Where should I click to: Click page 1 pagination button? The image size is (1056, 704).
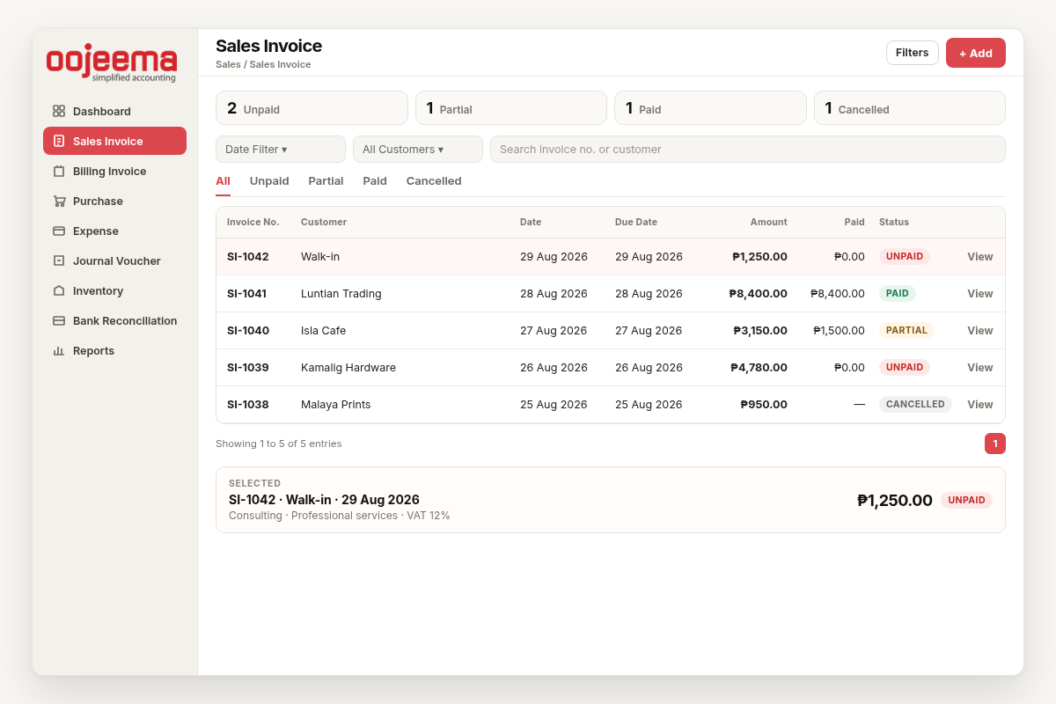[995, 444]
